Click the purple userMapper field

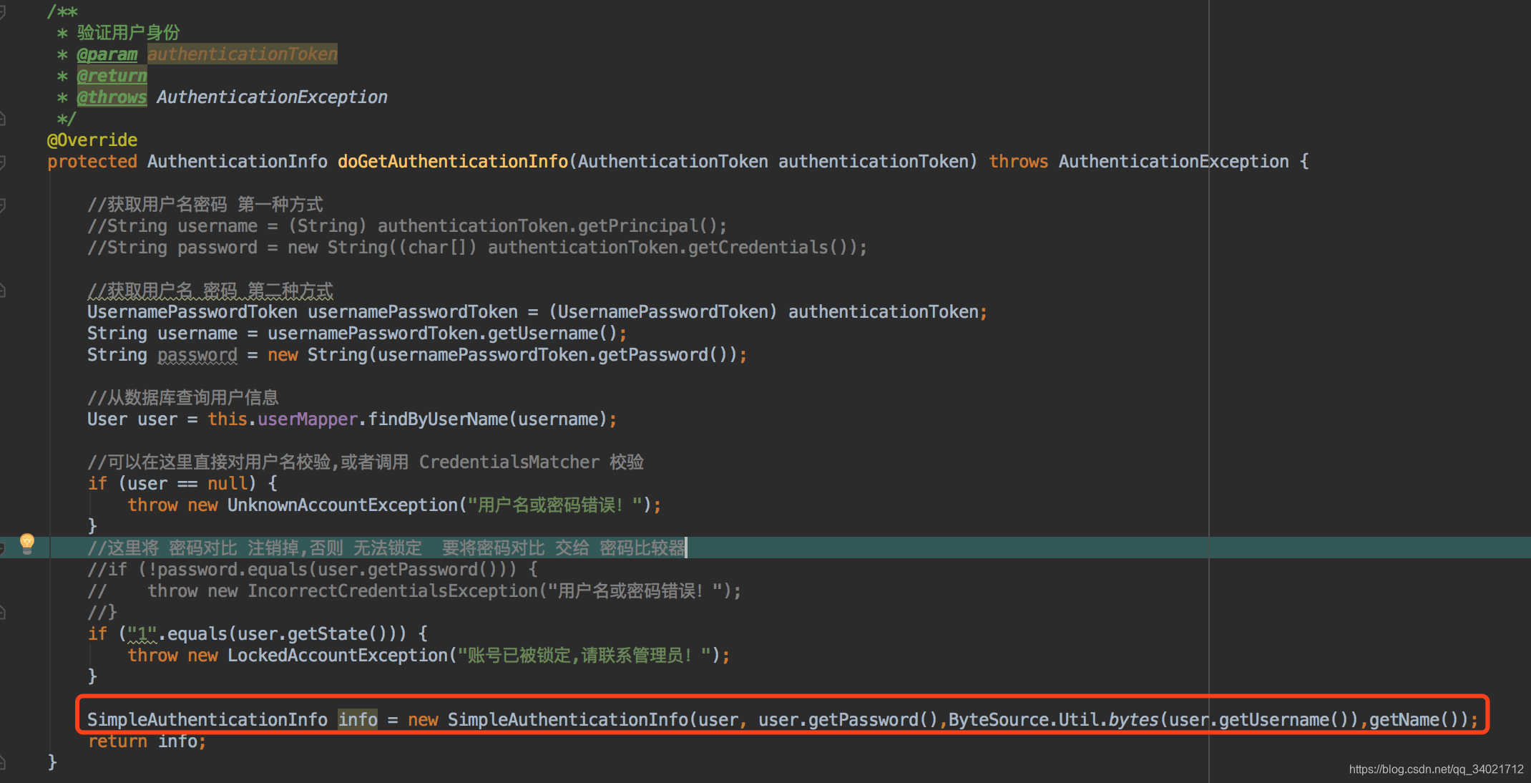[308, 419]
